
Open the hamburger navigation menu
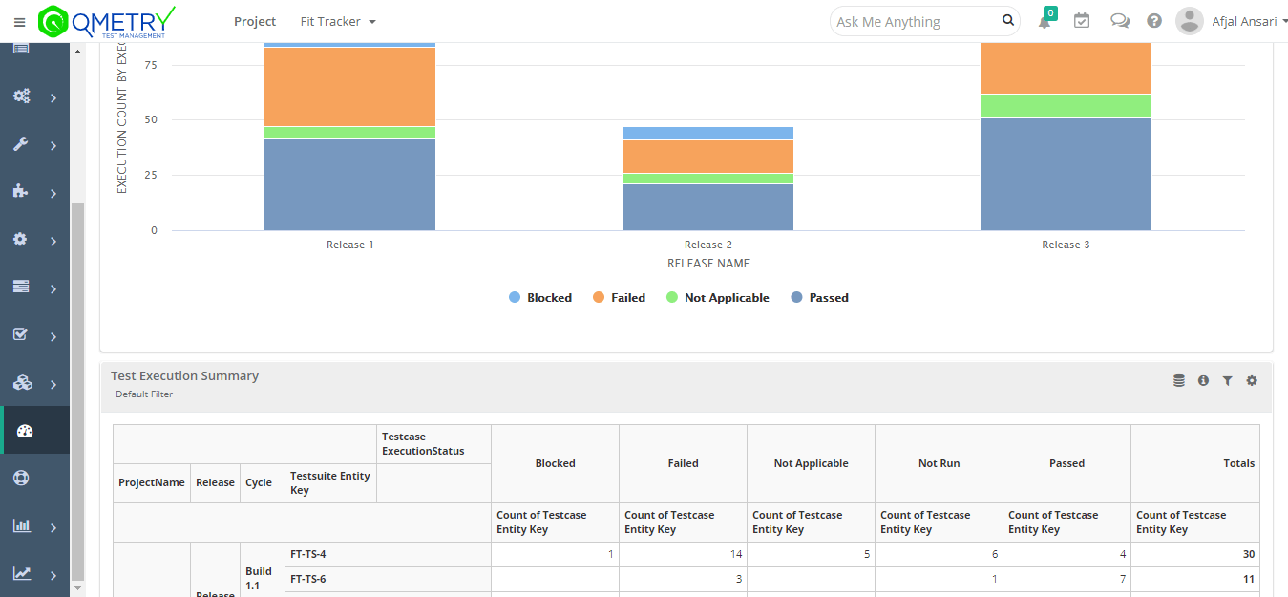[x=19, y=22]
